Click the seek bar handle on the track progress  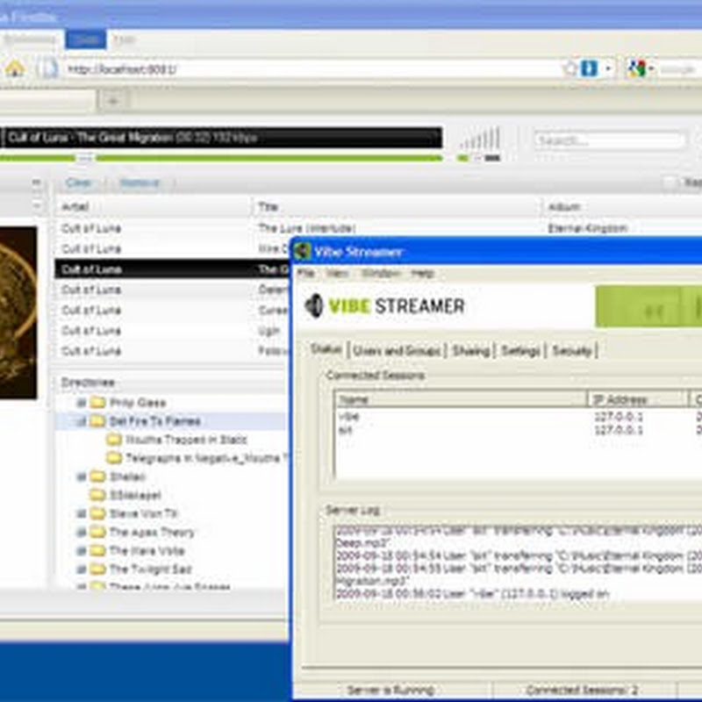point(85,158)
